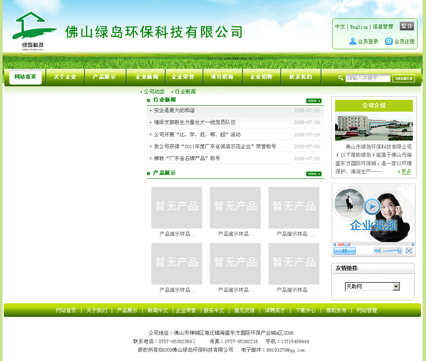The width and height of the screenshot is (426, 361).
Task: Pause the video with pause button
Action: 344,251
